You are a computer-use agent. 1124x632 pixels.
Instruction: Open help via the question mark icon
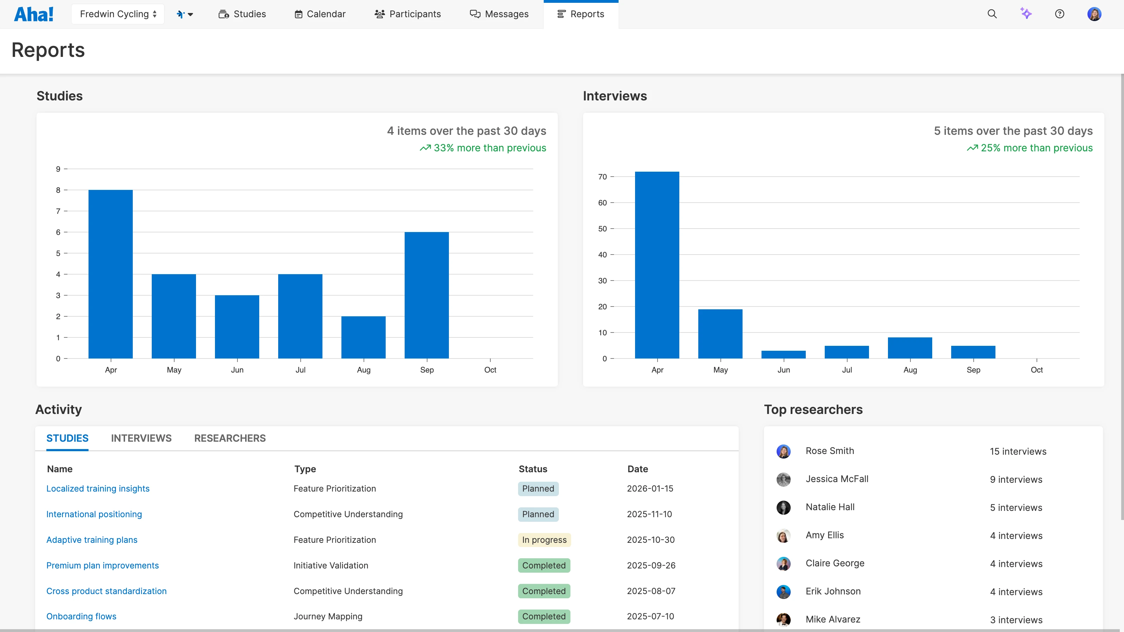tap(1060, 14)
